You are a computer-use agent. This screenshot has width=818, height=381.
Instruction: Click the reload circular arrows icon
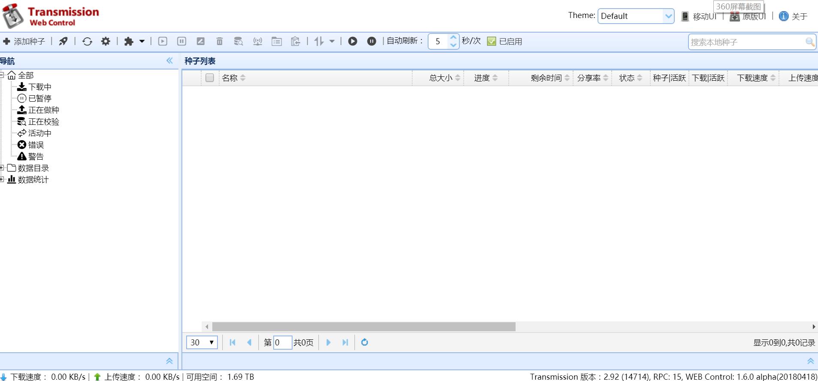(87, 42)
